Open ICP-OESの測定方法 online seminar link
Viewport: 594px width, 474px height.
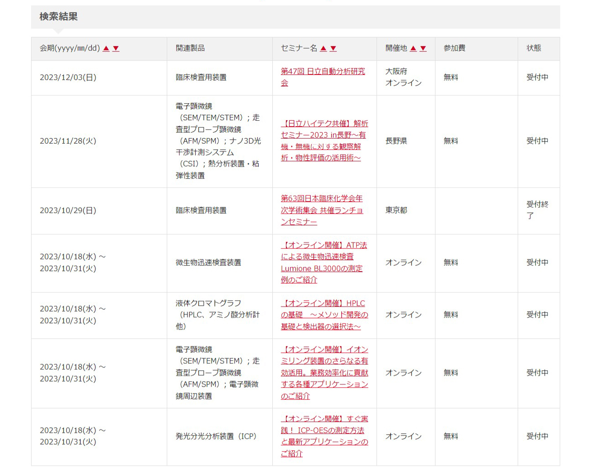point(324,436)
